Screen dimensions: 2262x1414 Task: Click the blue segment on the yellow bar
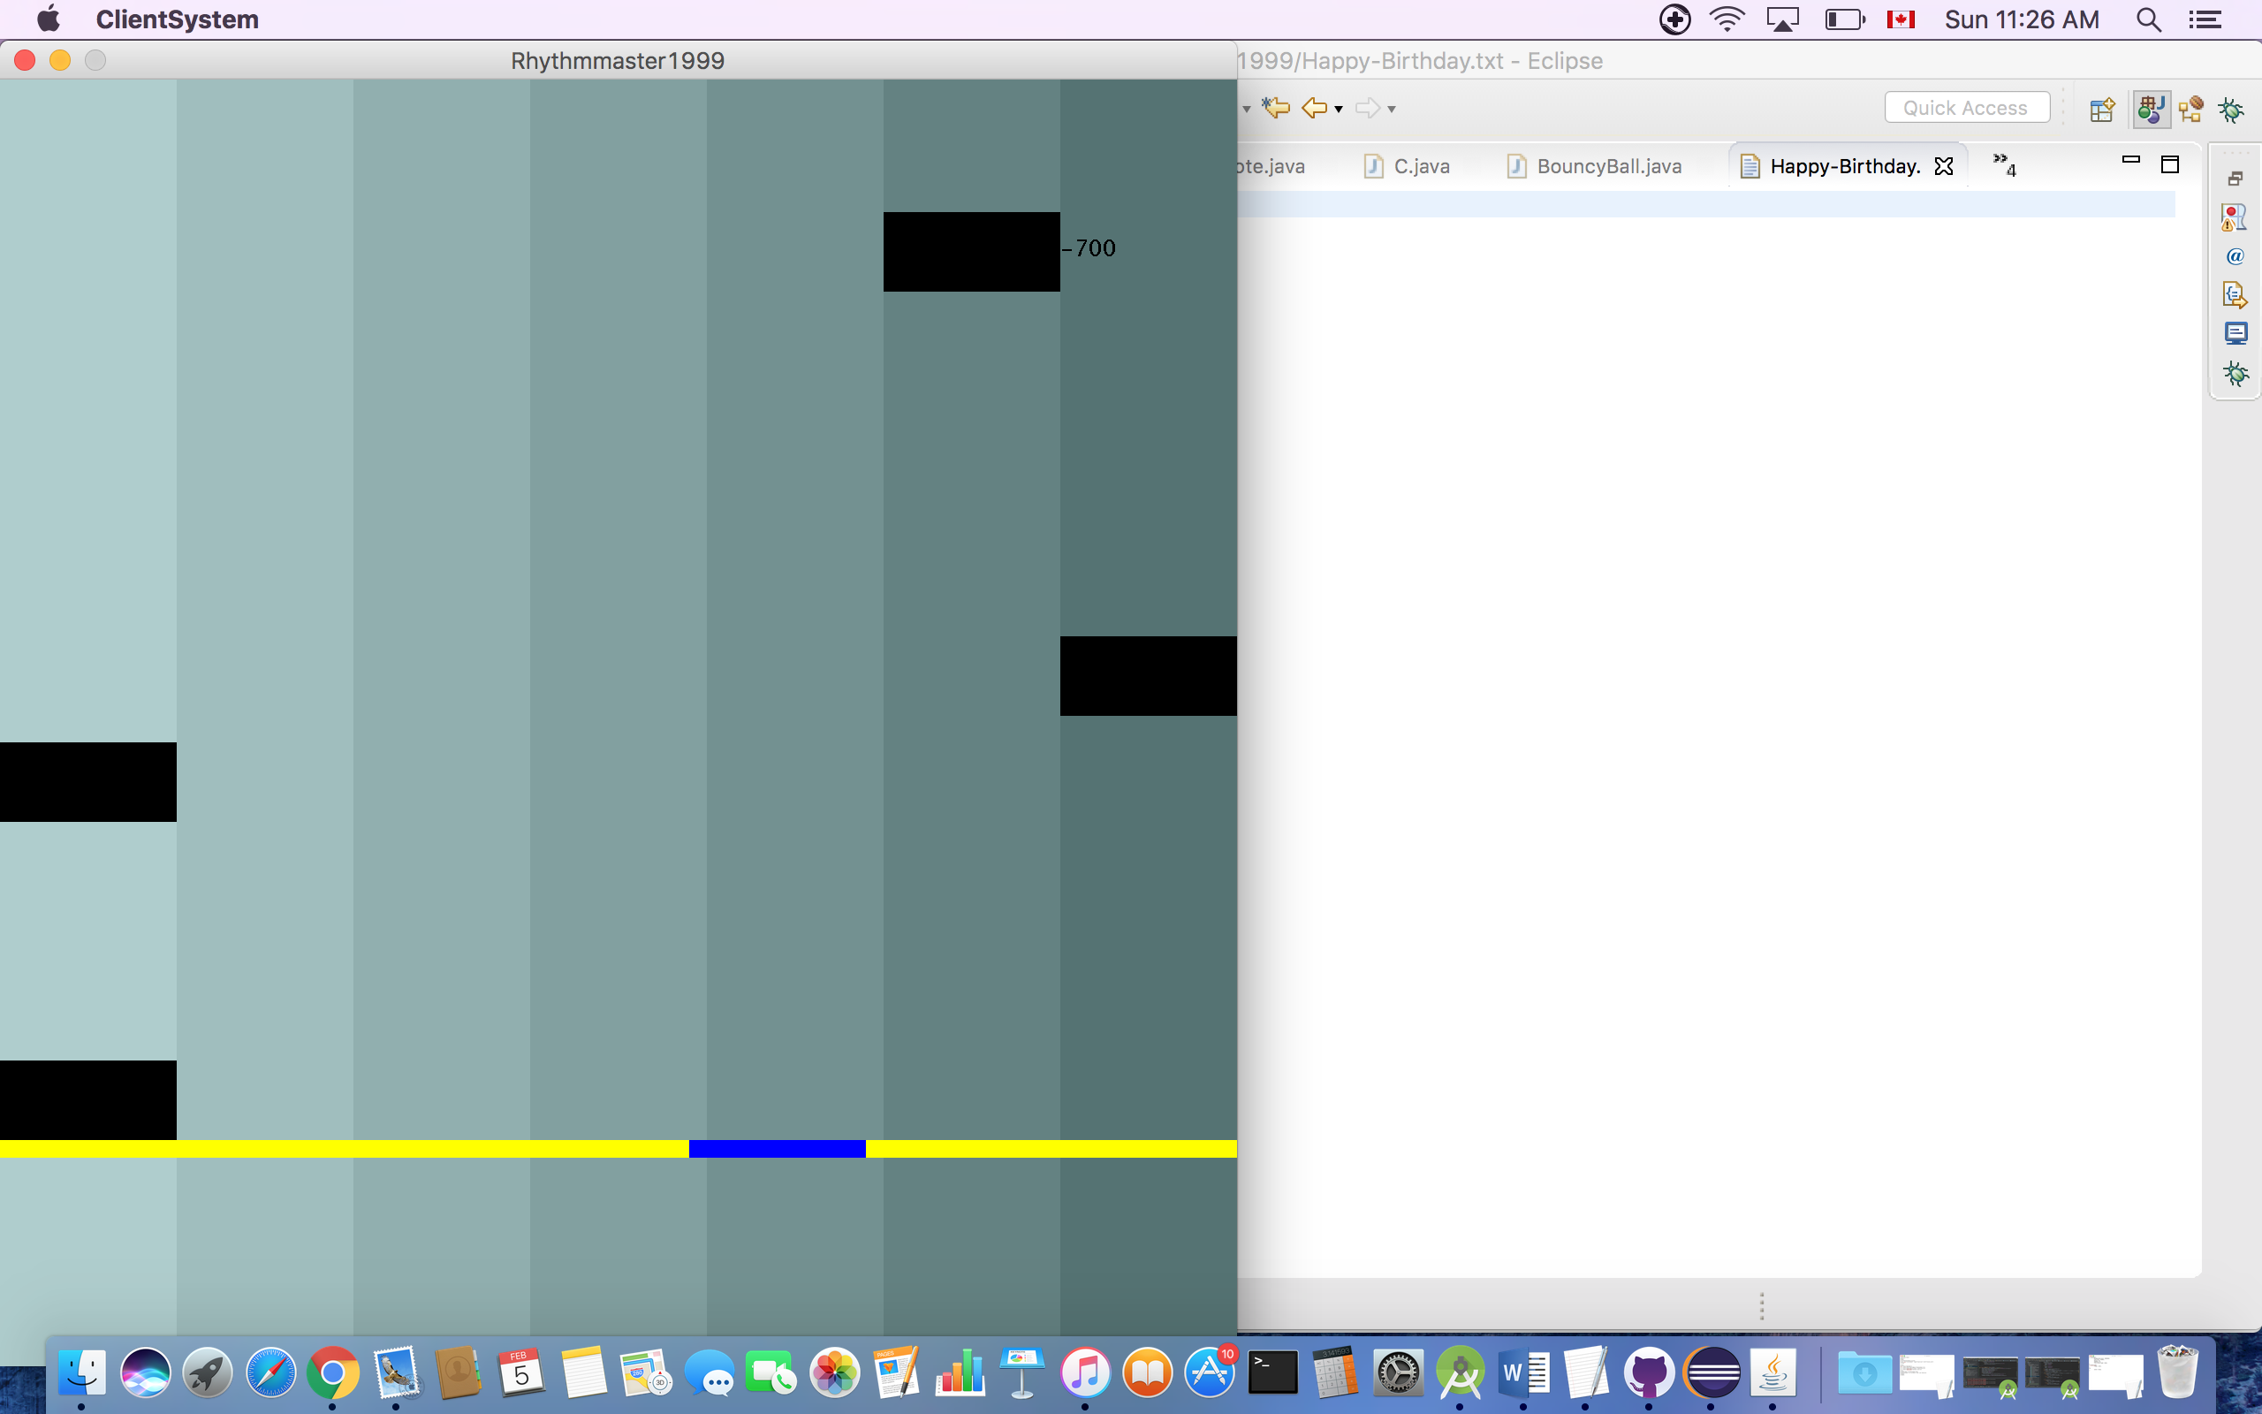(x=777, y=1148)
